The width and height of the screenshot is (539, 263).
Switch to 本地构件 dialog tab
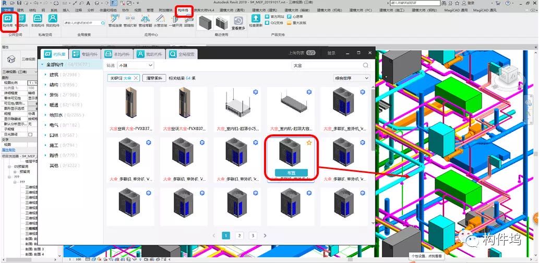[117, 54]
